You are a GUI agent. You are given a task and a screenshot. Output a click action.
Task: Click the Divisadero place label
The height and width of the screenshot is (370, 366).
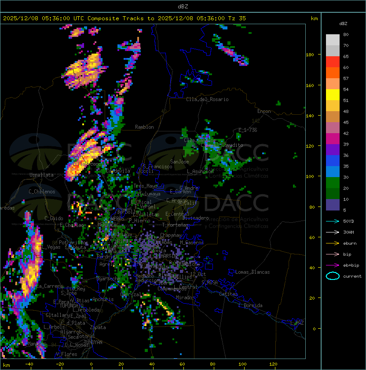click(x=195, y=218)
